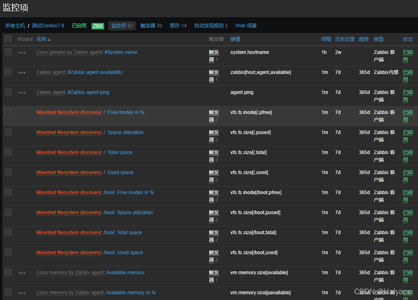Click Zabbix内部 type cell
Screen dimensions: 418x300
[386, 72]
